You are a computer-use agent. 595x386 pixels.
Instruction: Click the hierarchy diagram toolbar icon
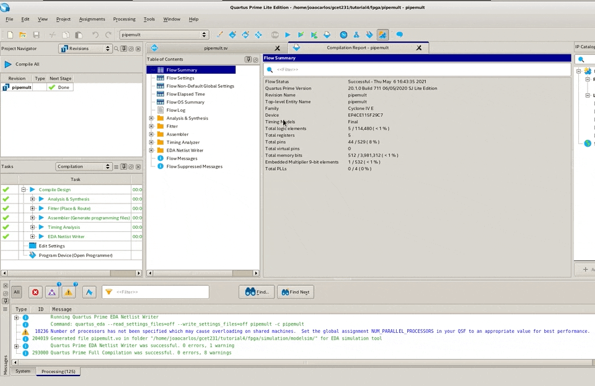(x=356, y=35)
